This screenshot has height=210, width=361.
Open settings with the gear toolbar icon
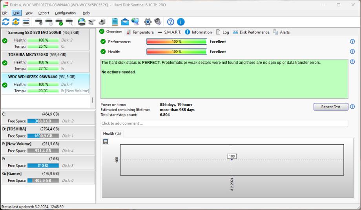(148, 22)
